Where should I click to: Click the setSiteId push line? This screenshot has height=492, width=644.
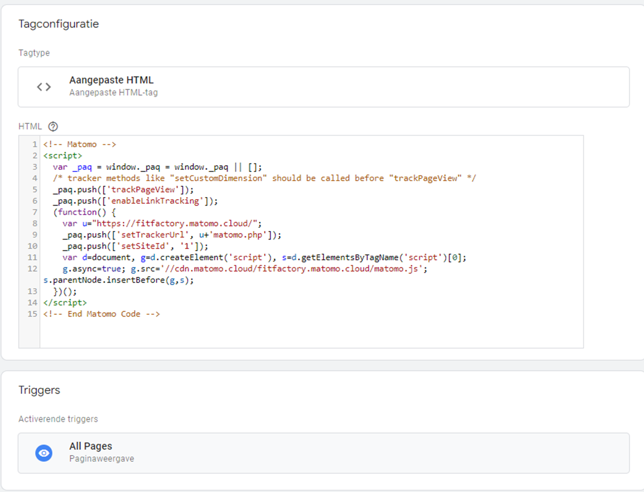click(136, 246)
